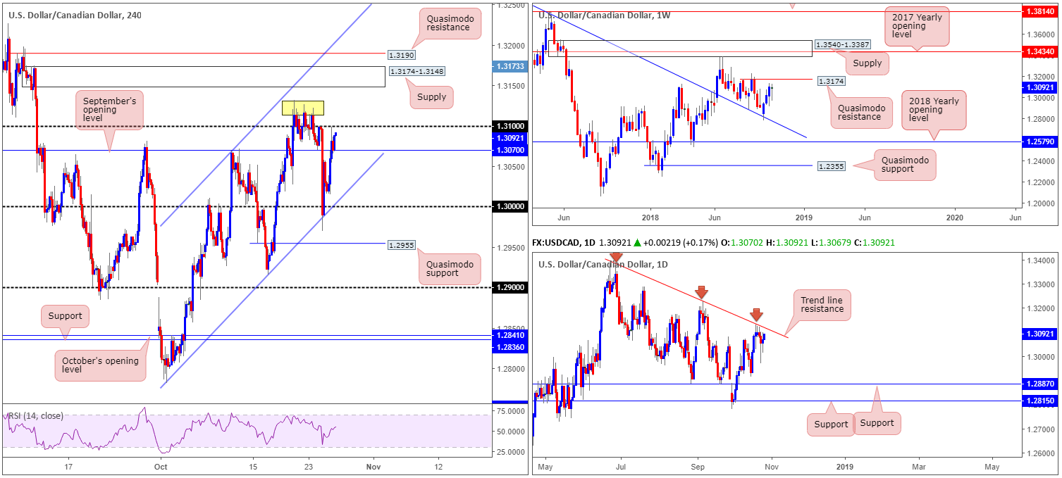
Task: Select the 'Supply' callout on the weekly chart
Action: coord(866,63)
